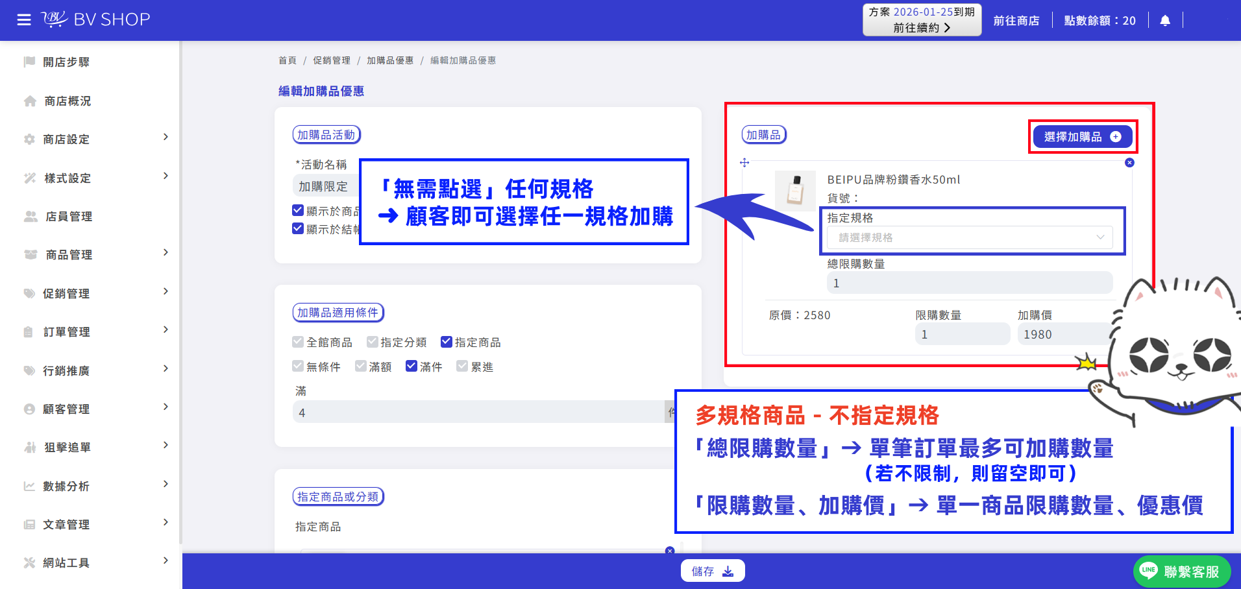The width and height of the screenshot is (1241, 589).
Task: Go to 首頁 breadcrumb
Action: click(288, 60)
